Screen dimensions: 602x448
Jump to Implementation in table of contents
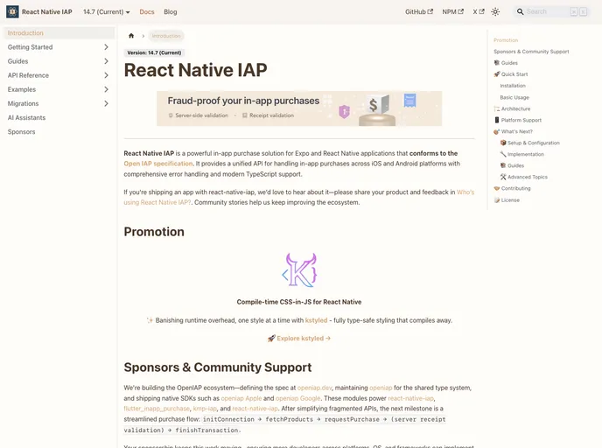click(521, 154)
